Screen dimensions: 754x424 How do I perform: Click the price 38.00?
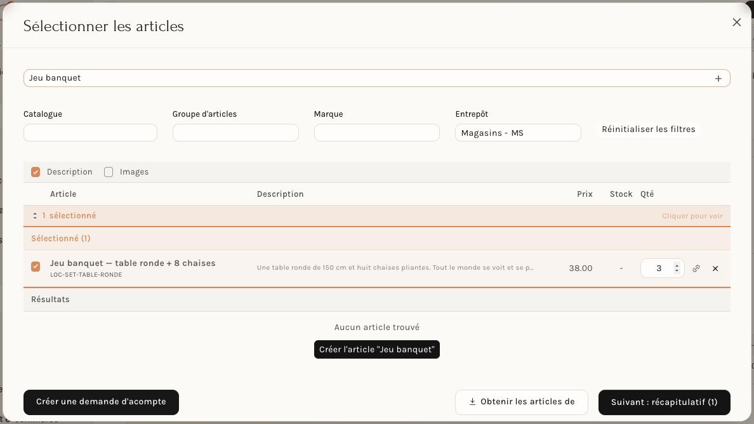(x=580, y=268)
